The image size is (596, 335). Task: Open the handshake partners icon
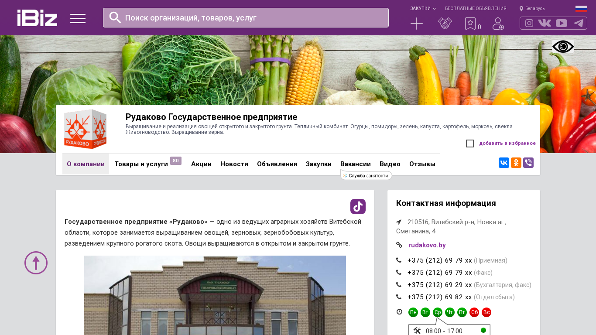click(x=445, y=24)
